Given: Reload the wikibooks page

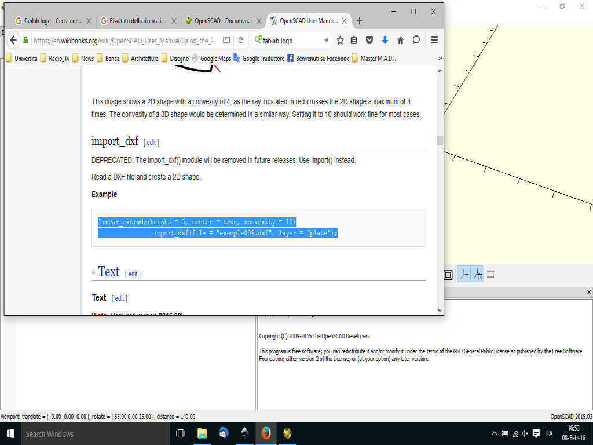Looking at the screenshot, I should 240,40.
